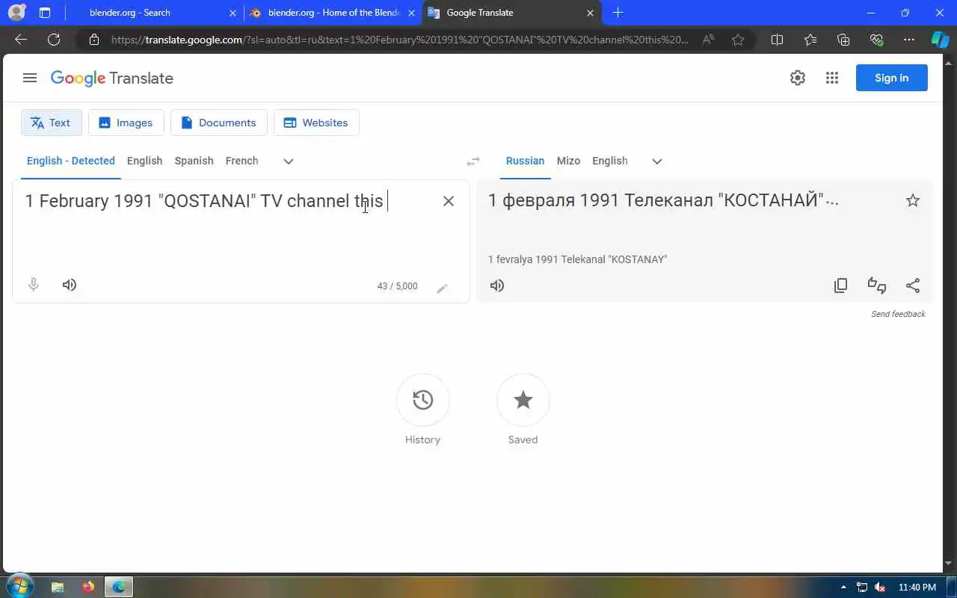Open browser Collections
Image resolution: width=957 pixels, height=598 pixels.
tap(843, 40)
